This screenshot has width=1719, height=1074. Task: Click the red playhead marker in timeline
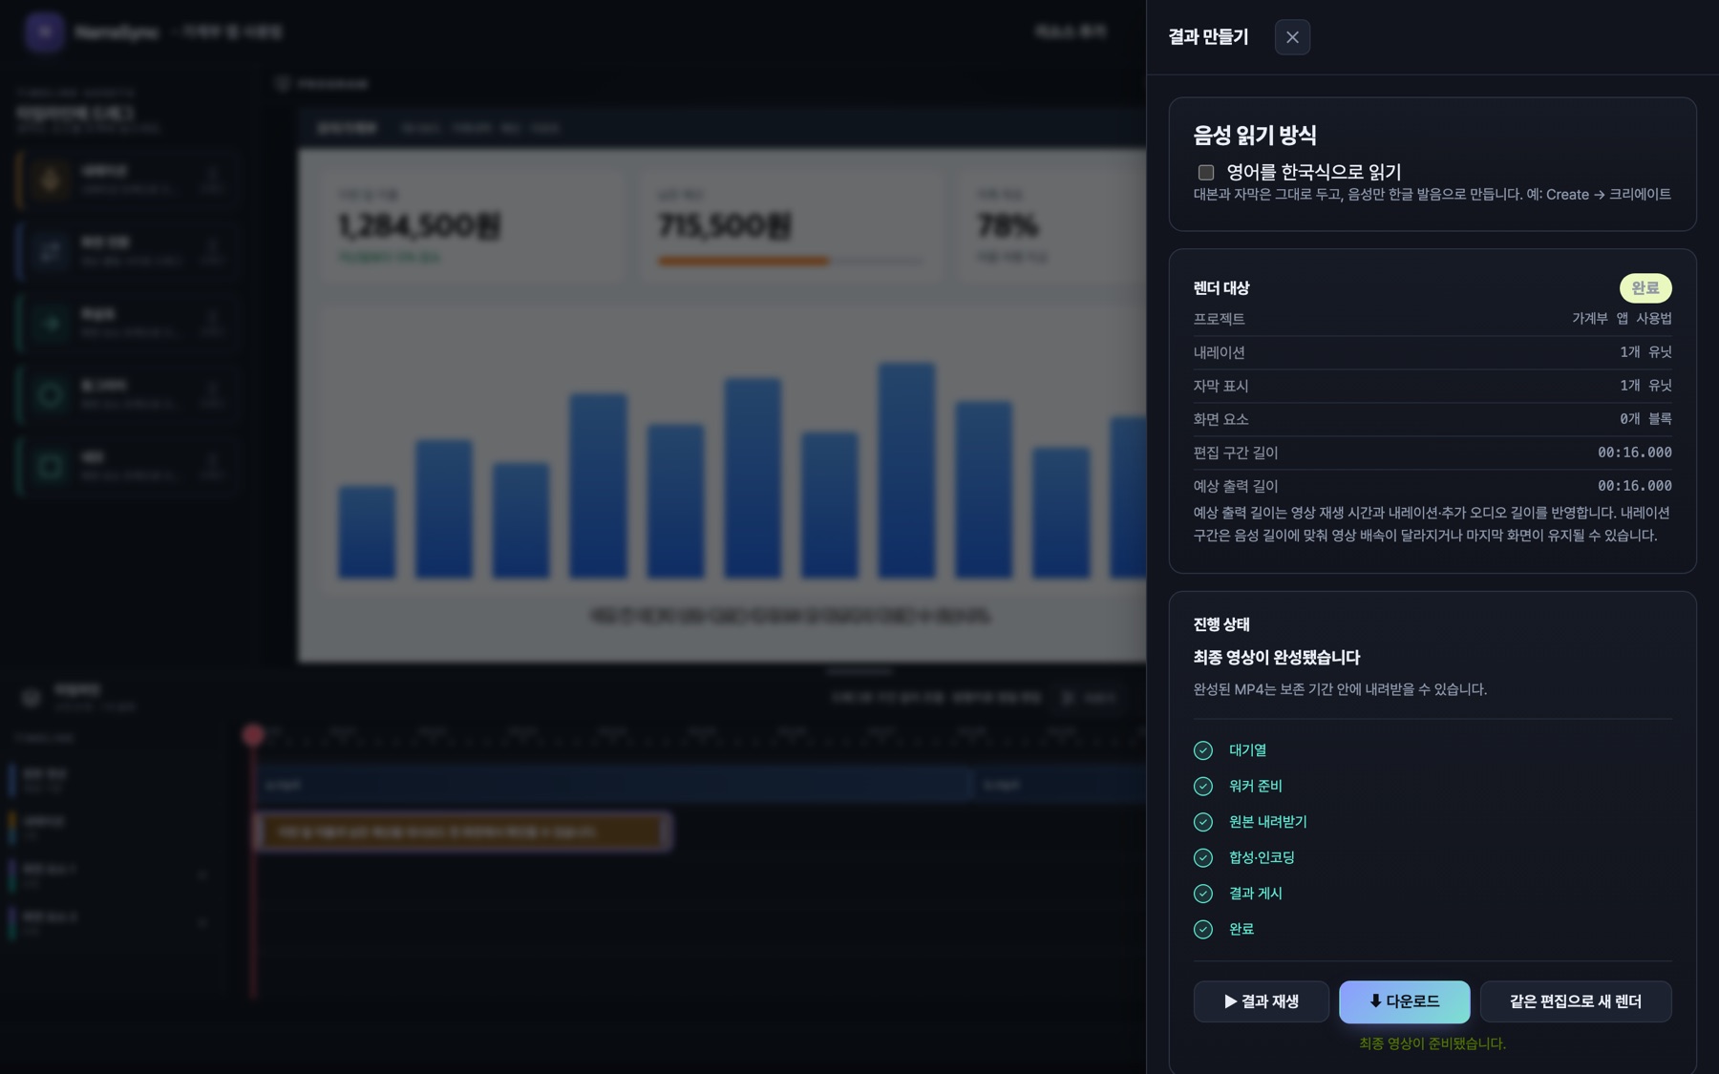click(x=253, y=734)
